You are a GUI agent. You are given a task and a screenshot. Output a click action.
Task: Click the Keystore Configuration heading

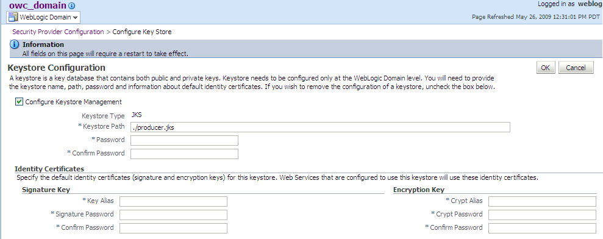pos(57,68)
